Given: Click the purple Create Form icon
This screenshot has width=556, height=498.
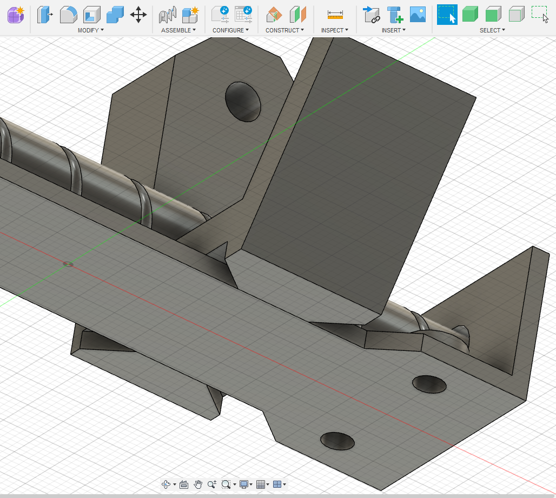Looking at the screenshot, I should (x=16, y=15).
